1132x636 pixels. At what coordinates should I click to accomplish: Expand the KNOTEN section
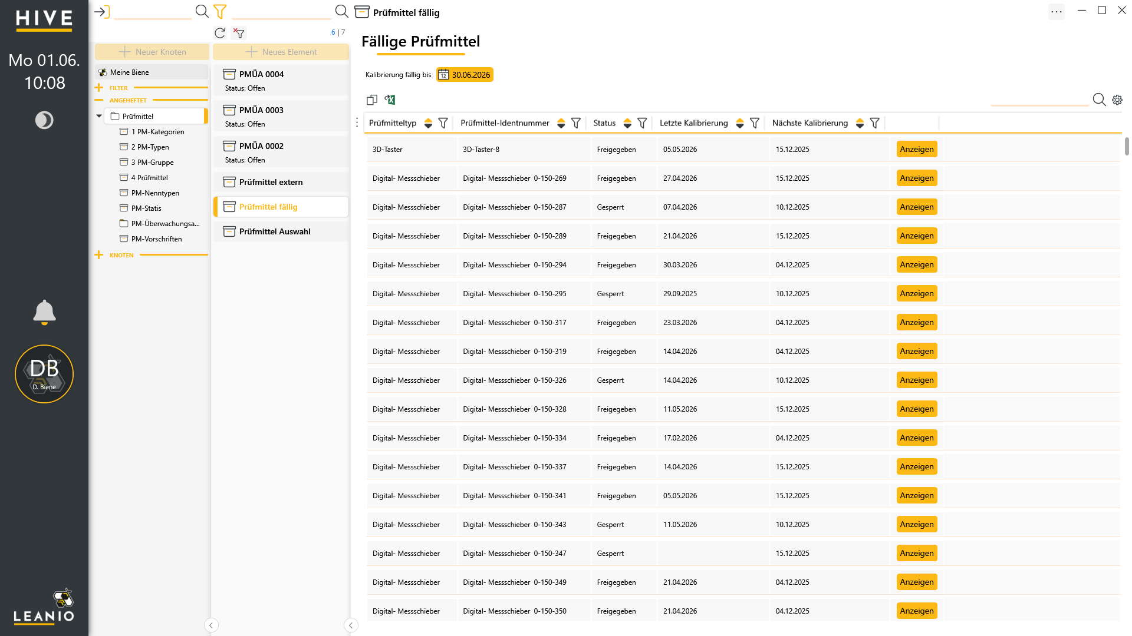[98, 255]
